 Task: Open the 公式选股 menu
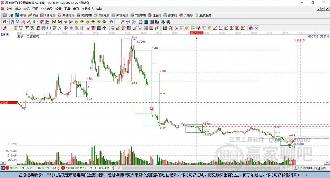[47, 9]
